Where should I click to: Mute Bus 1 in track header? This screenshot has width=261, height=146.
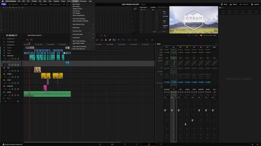coord(18,101)
